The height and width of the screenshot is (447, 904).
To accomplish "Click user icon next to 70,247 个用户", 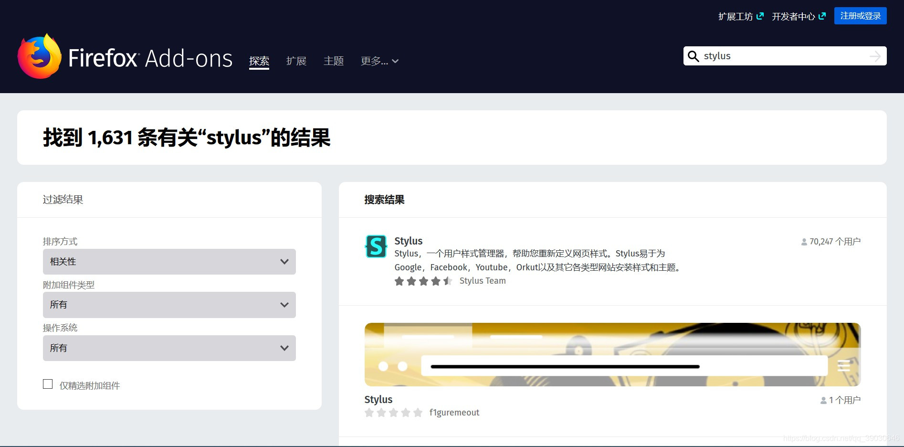I will click(x=804, y=242).
